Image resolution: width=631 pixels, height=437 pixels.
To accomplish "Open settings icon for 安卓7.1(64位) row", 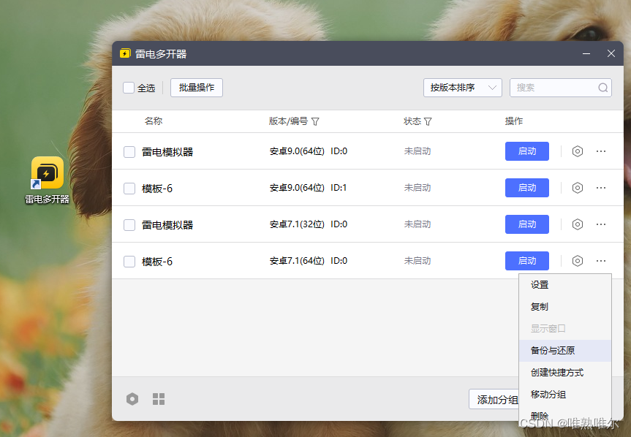I will (x=577, y=261).
